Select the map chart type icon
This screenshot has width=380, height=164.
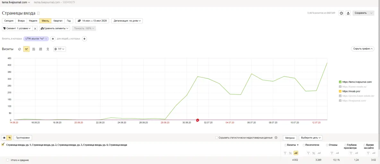(48, 49)
